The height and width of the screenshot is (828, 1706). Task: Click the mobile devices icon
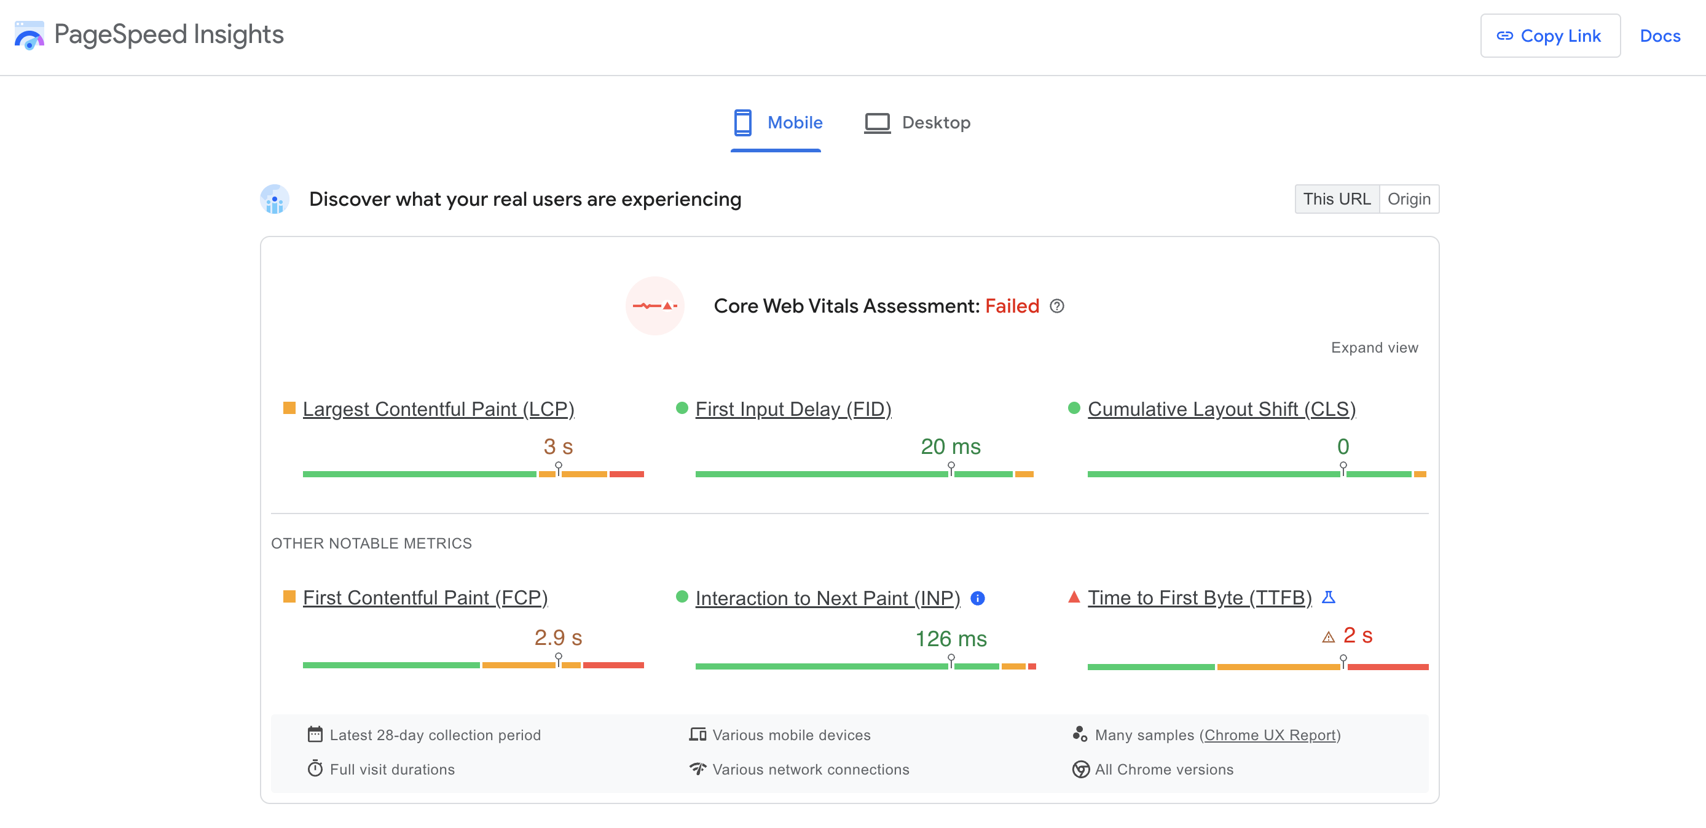698,734
